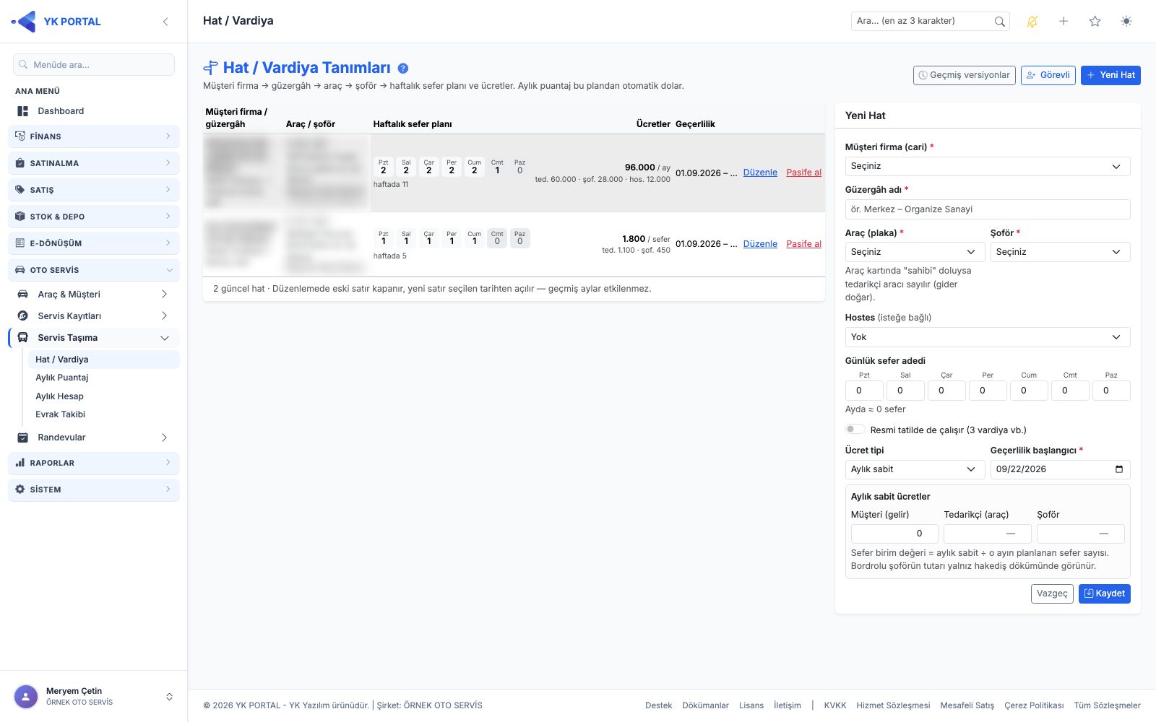
Task: Click Düzenle link on first row
Action: [x=760, y=173]
